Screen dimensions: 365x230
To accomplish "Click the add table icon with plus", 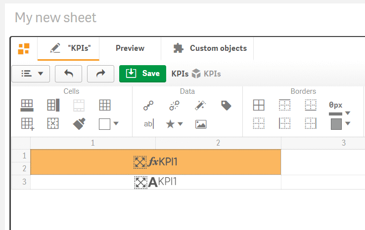I will pos(27,124).
